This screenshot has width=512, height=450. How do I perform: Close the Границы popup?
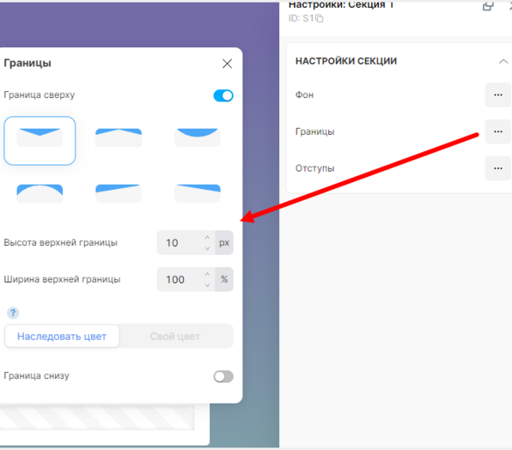click(228, 64)
